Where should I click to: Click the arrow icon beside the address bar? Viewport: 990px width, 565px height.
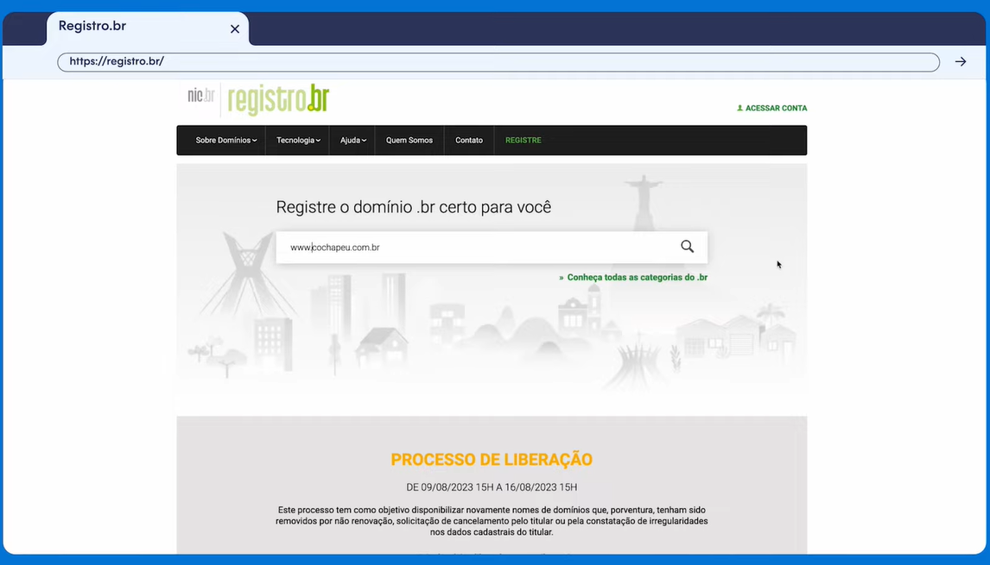[x=961, y=62]
